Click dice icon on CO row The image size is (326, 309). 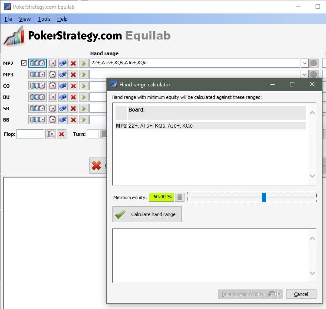(63, 85)
